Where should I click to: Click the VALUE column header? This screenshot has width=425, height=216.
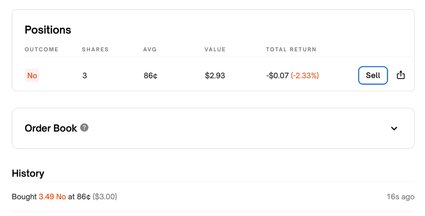pyautogui.click(x=215, y=49)
